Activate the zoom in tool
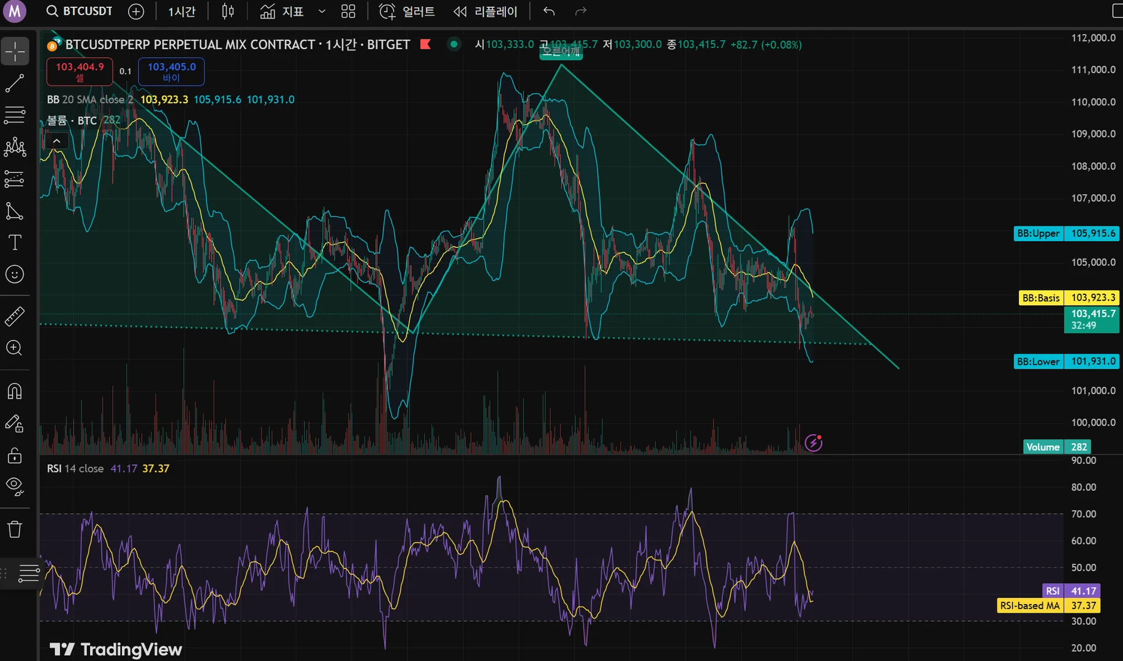Image resolution: width=1123 pixels, height=661 pixels. click(x=15, y=348)
